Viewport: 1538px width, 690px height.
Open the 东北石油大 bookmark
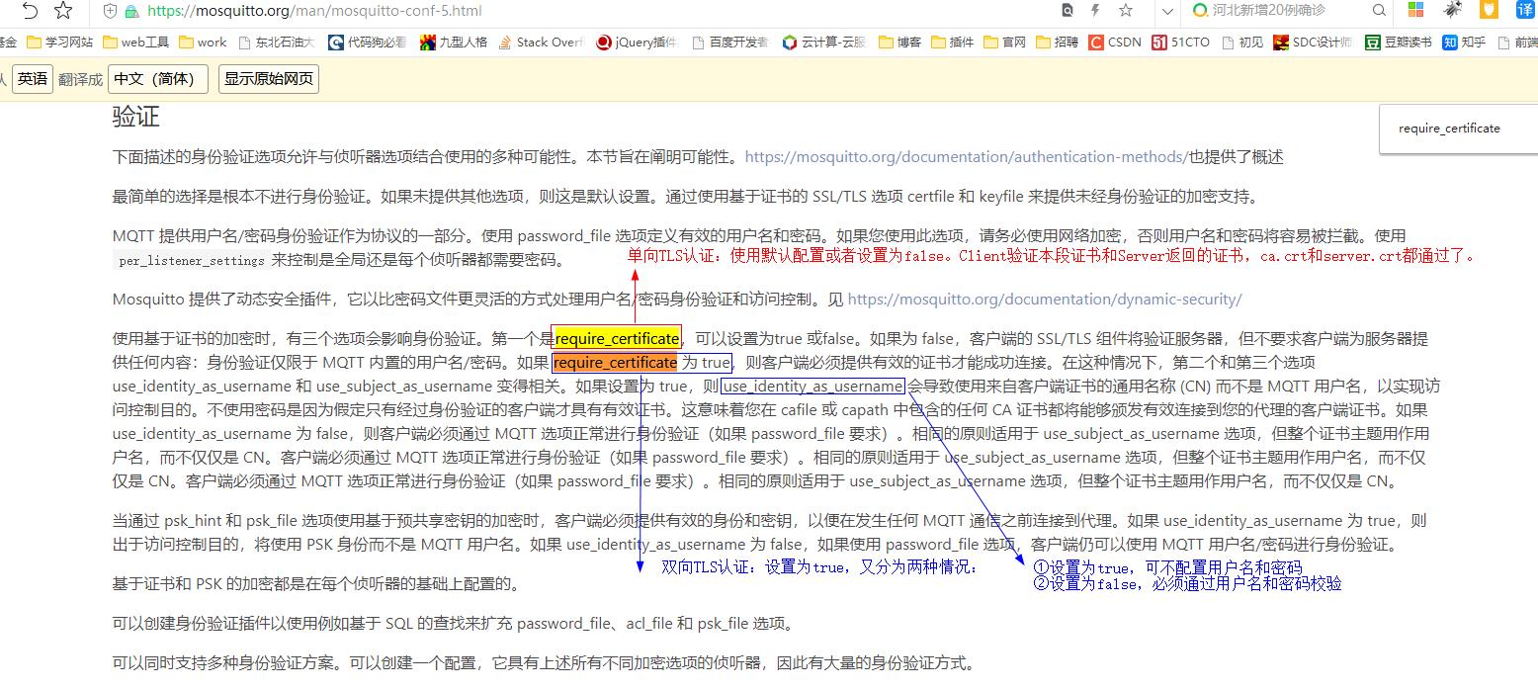[x=276, y=42]
